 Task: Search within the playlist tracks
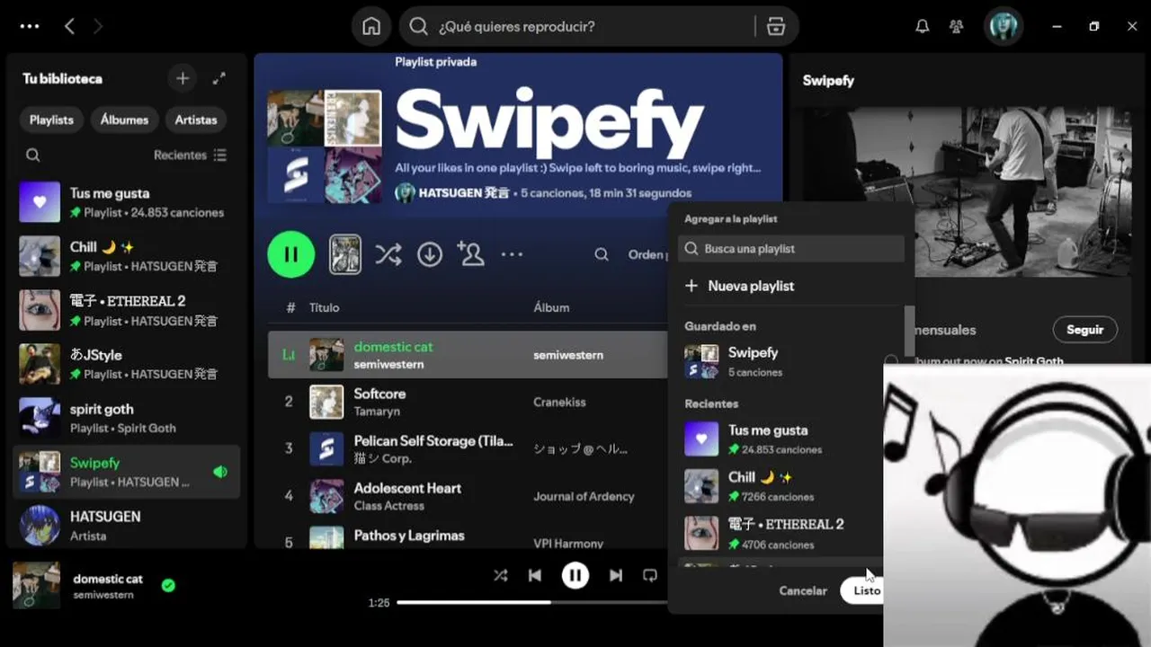pyautogui.click(x=602, y=254)
